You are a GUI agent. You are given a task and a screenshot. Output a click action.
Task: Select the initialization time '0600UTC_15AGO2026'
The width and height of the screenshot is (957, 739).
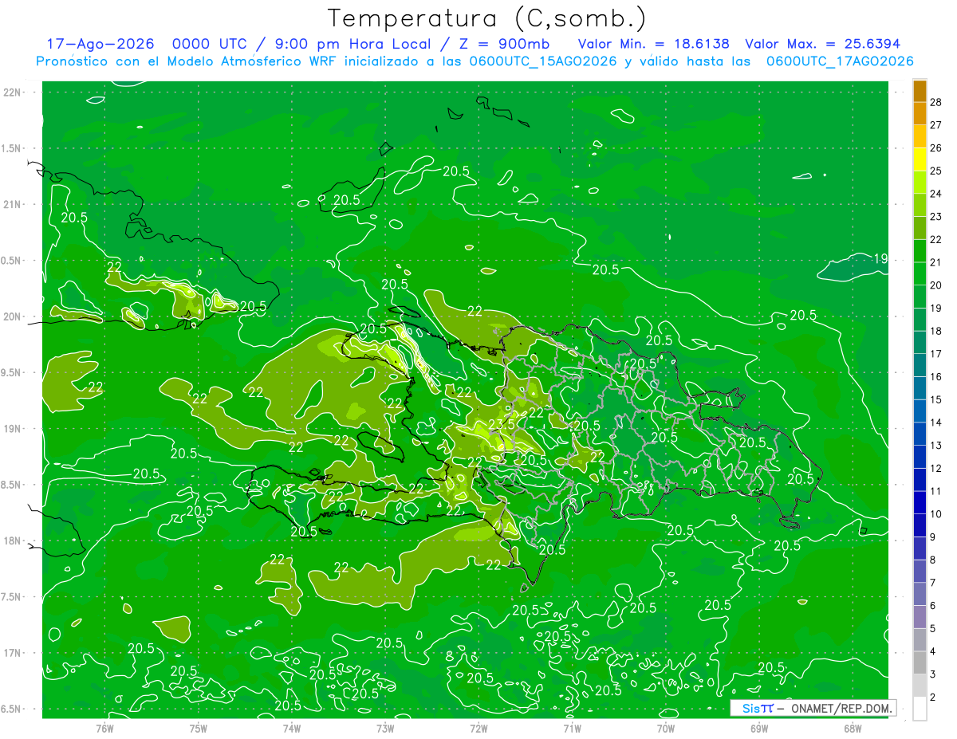543,61
